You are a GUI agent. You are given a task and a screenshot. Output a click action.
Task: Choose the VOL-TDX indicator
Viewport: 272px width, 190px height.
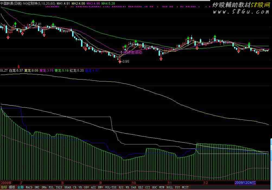pos(111,187)
